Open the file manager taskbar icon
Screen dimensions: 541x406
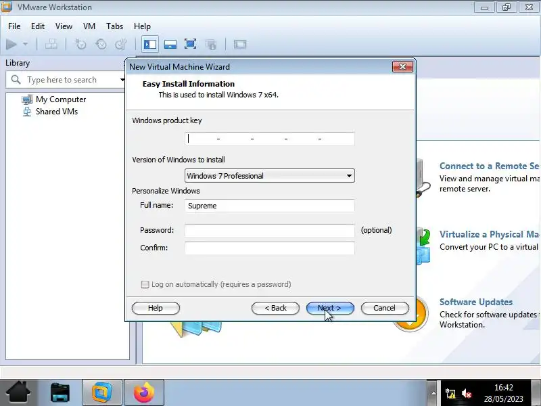60,392
